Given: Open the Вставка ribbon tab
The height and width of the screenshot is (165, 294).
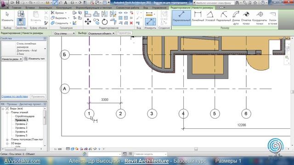Looking at the screenshot, I should tap(30, 8).
